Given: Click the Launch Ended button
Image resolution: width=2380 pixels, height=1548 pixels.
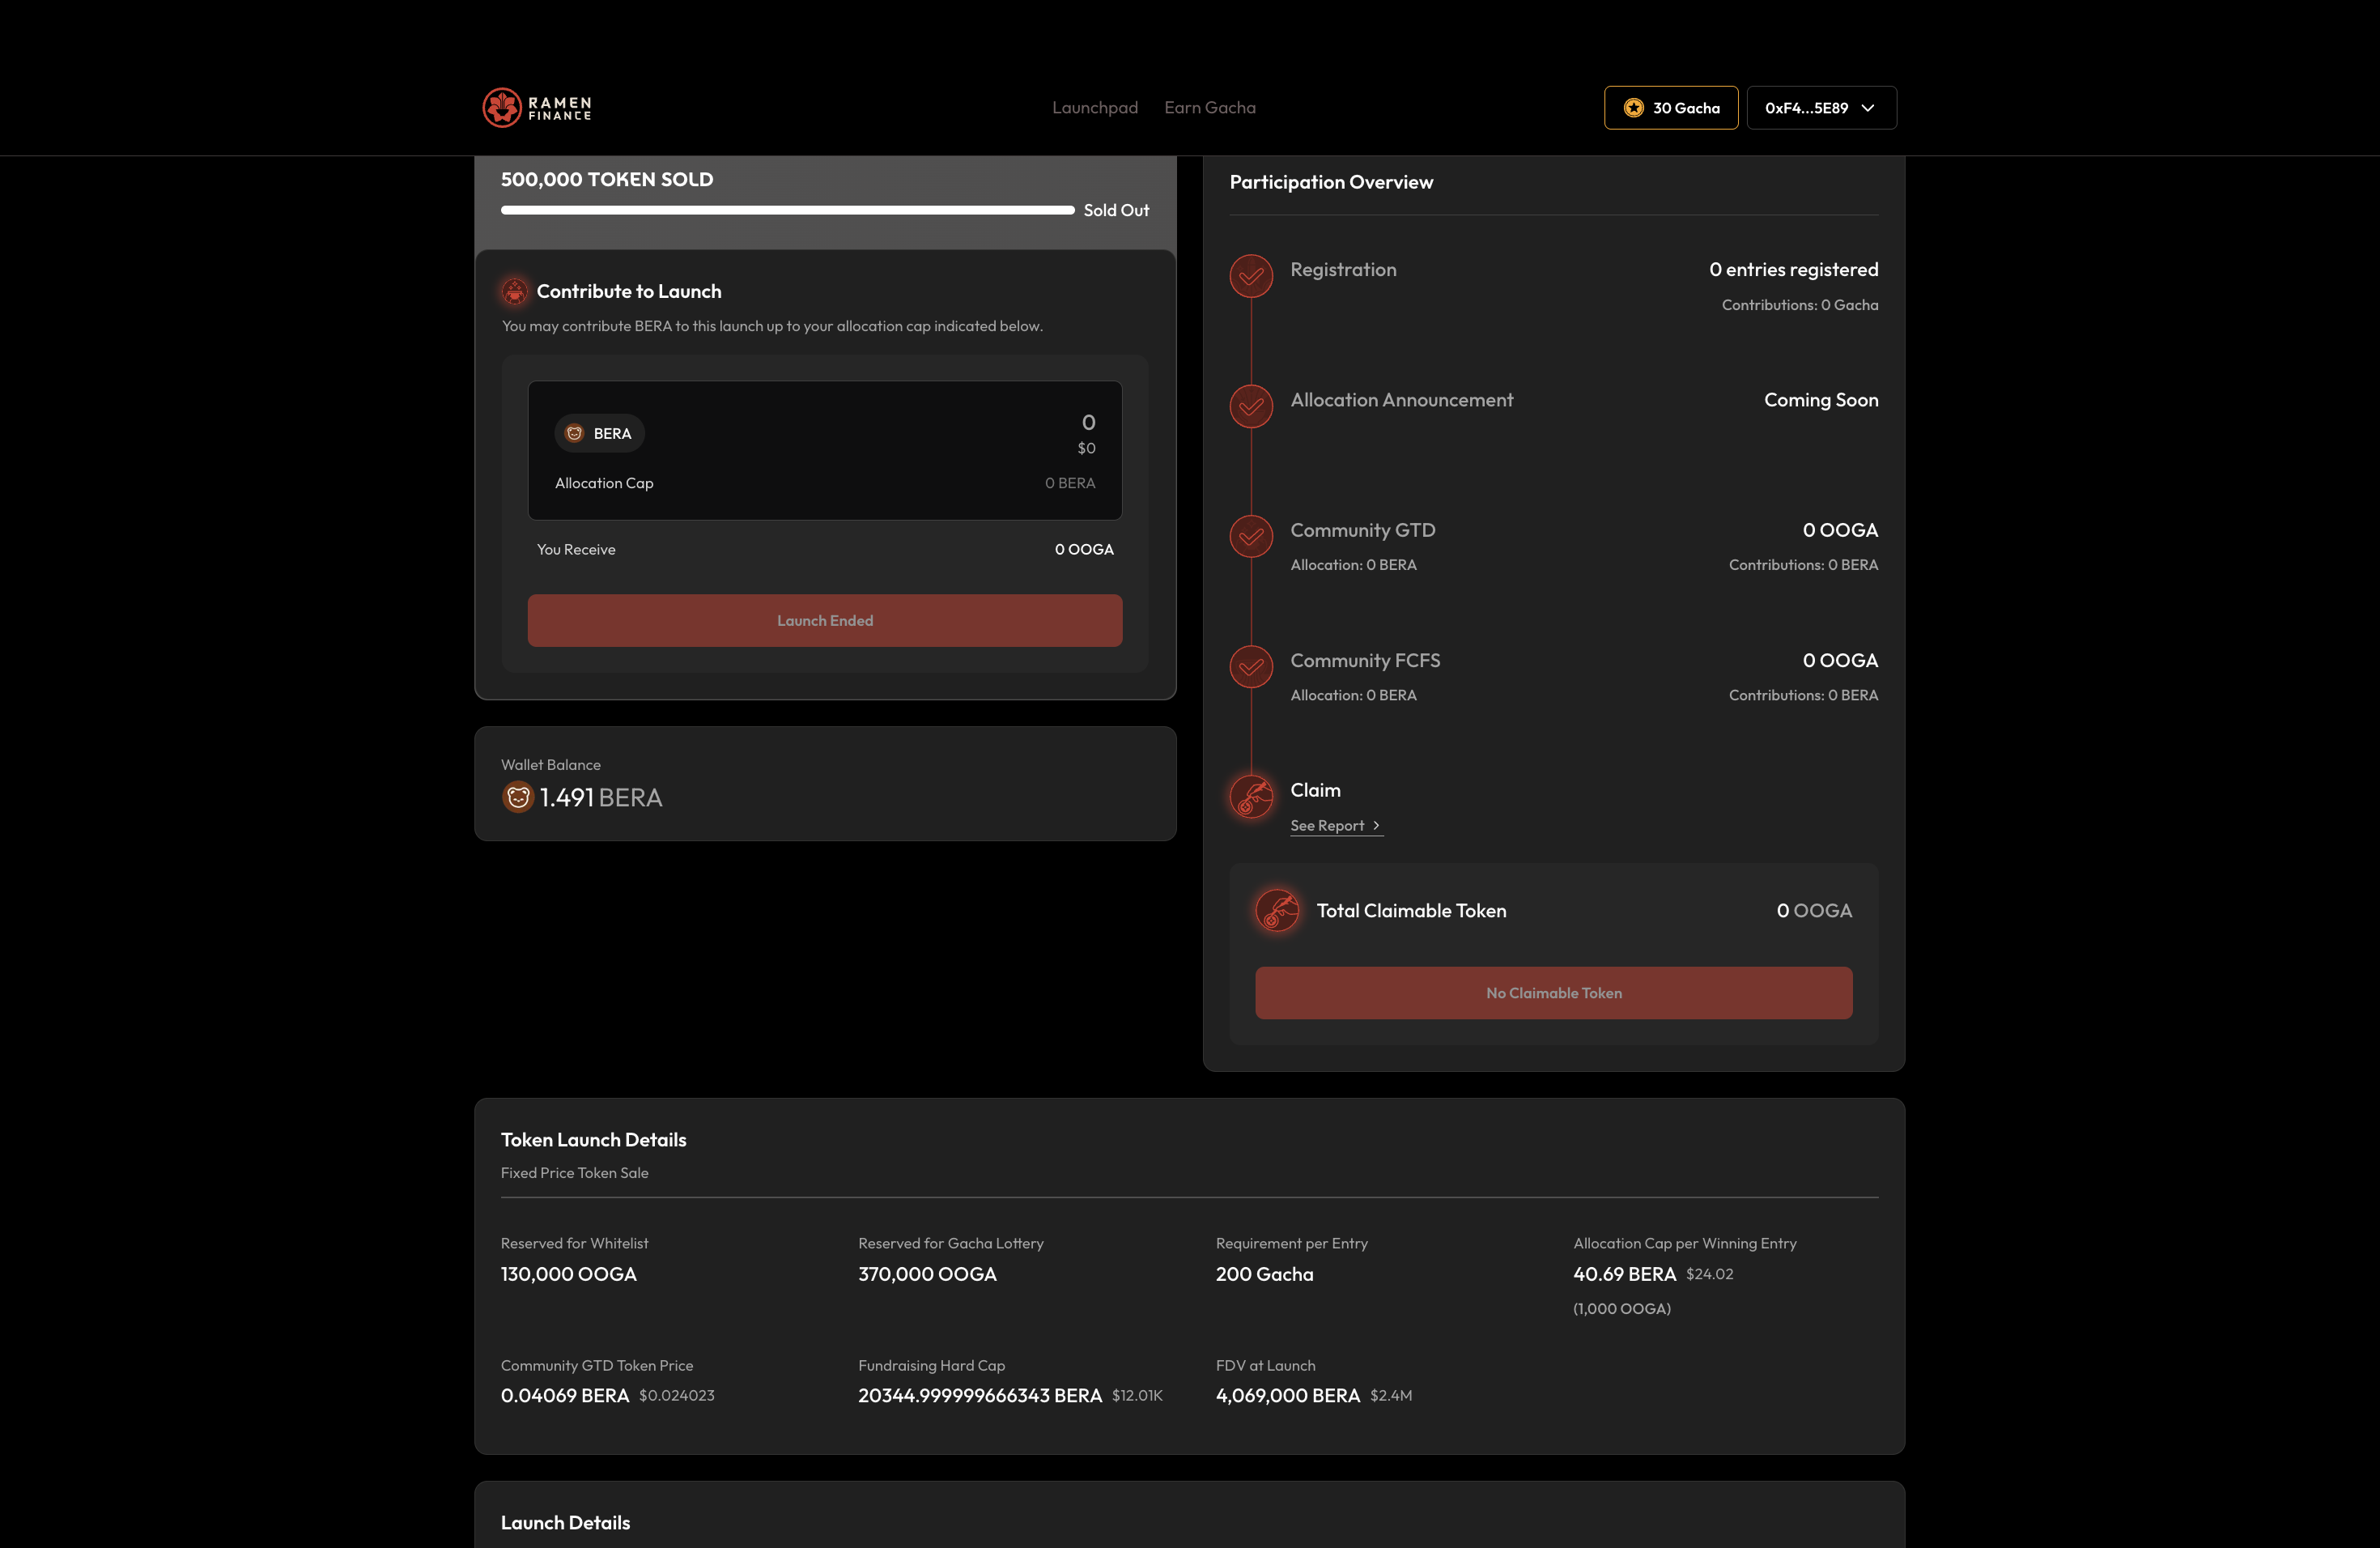Looking at the screenshot, I should pos(824,621).
